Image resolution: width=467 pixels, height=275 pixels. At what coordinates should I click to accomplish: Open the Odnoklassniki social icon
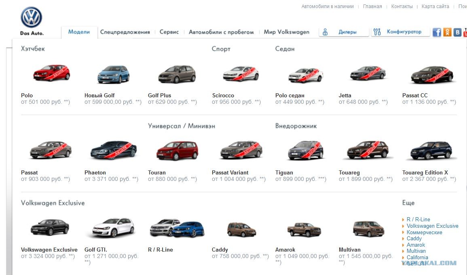(x=447, y=32)
